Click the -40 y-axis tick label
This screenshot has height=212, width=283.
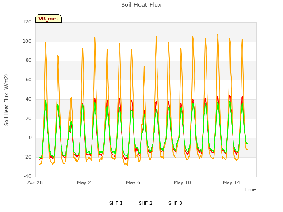coord(27,176)
